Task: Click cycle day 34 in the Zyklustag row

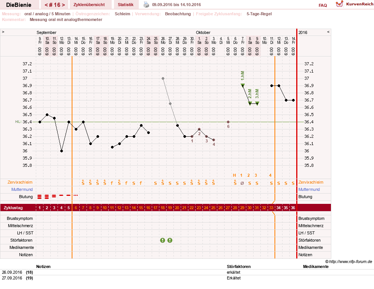Action: coord(278,208)
